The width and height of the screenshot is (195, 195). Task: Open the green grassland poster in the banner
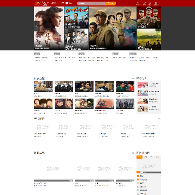149,40
